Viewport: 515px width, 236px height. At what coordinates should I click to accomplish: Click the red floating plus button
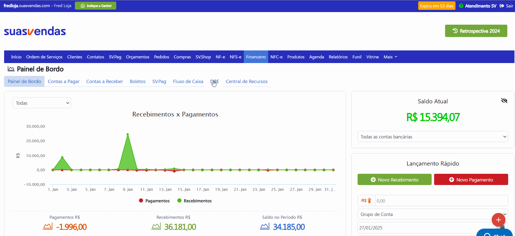point(498,220)
